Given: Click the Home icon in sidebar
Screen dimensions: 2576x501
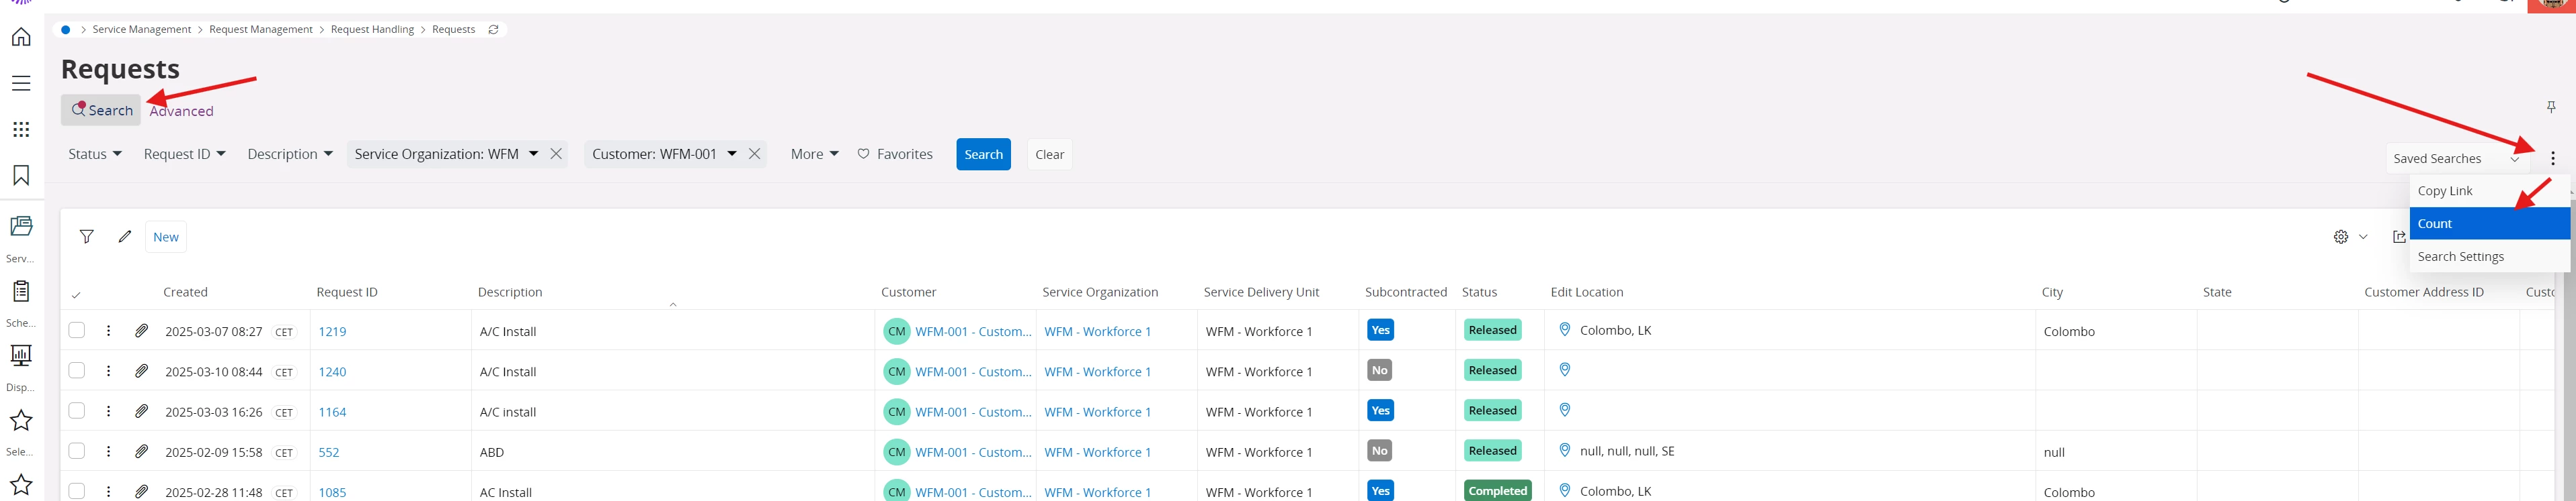Looking at the screenshot, I should click(21, 37).
